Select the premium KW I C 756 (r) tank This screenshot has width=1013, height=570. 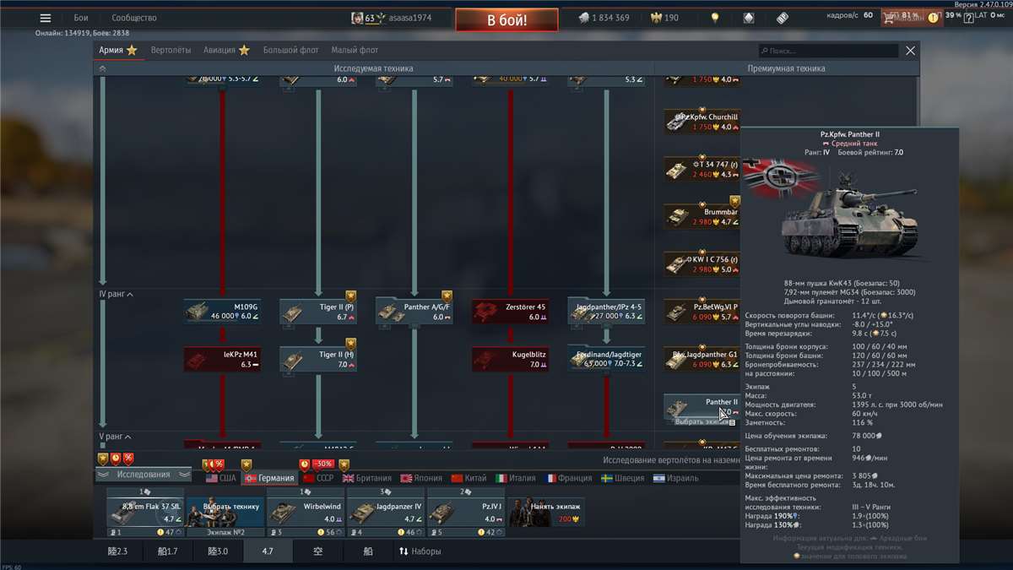702,263
